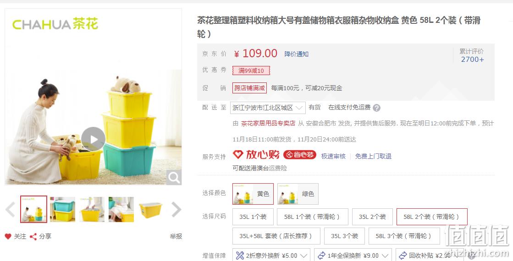The width and height of the screenshot is (513, 261).
Task: Select the single yellow box thumbnail
Action: 150,209
